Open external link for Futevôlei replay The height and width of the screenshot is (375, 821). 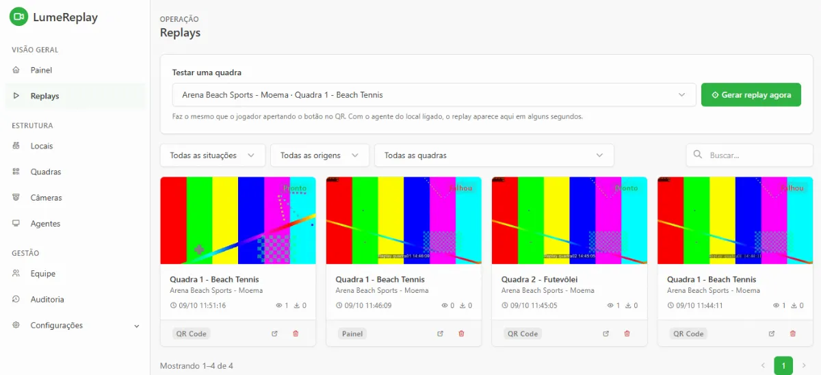point(605,334)
